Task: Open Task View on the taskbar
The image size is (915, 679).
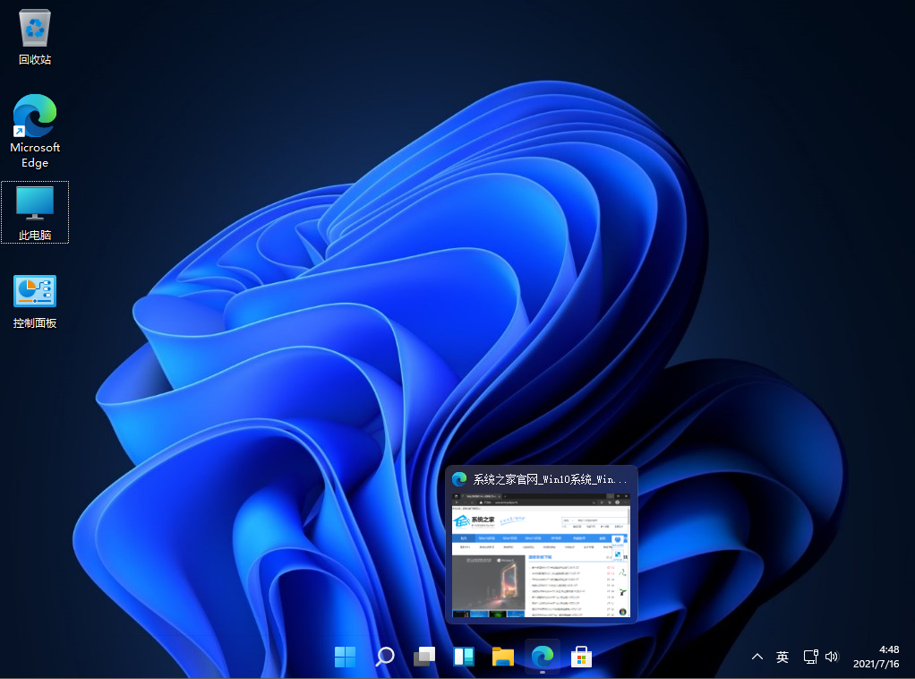Action: pyautogui.click(x=423, y=657)
